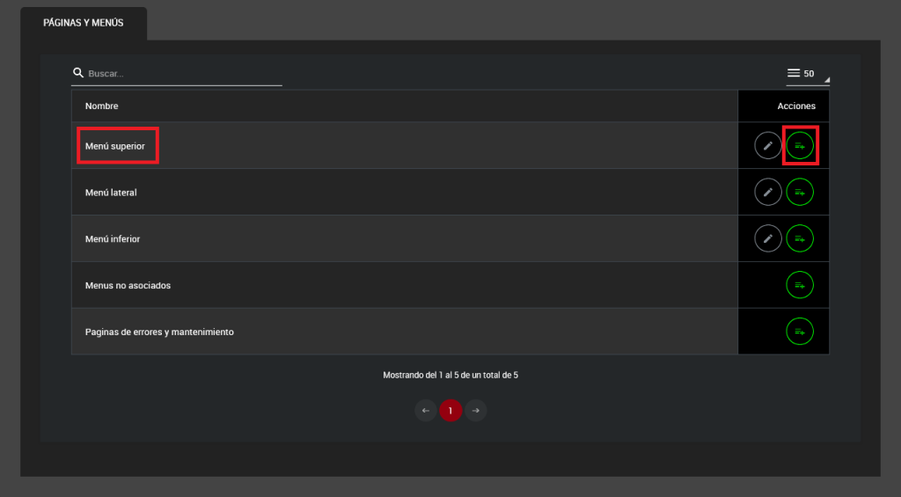901x497 pixels.
Task: Expand the rows-per-page dropdown showing 50
Action: coord(807,74)
